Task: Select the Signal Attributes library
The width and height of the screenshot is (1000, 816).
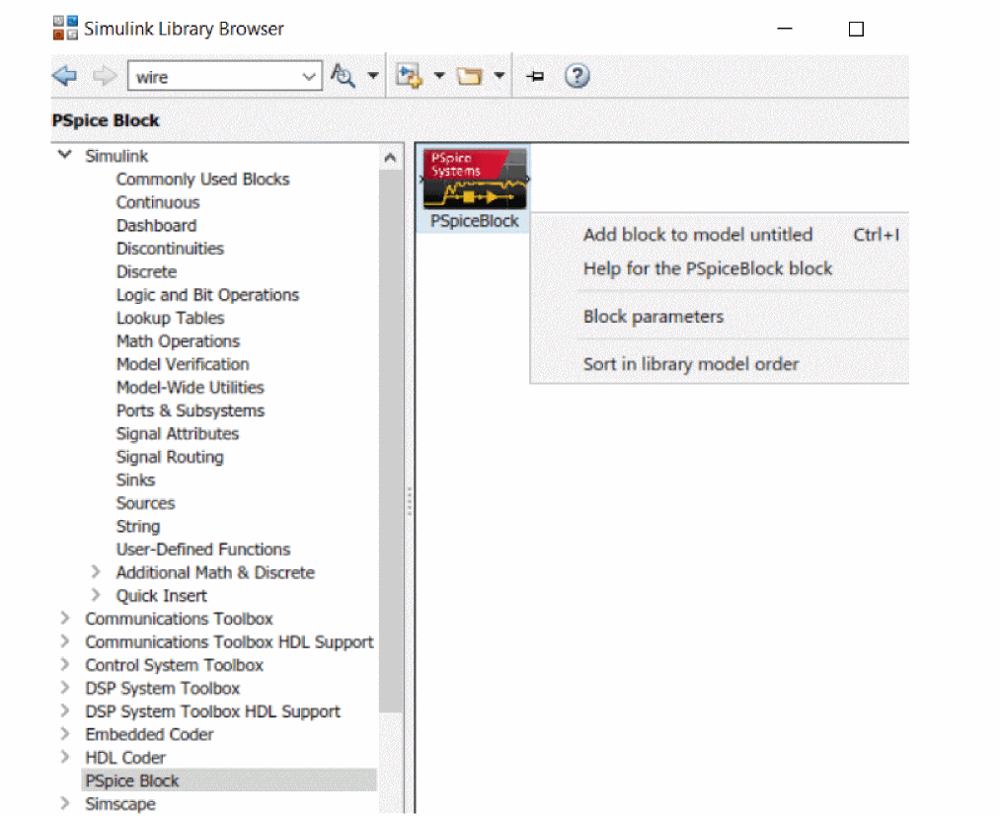Action: click(178, 433)
